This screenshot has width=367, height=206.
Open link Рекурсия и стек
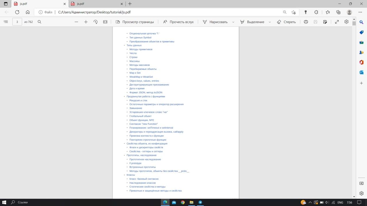pyautogui.click(x=138, y=100)
